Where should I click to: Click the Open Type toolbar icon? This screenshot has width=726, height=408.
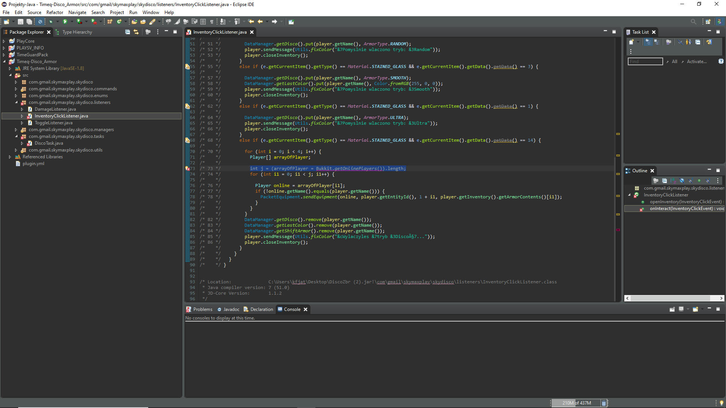pyautogui.click(x=134, y=22)
